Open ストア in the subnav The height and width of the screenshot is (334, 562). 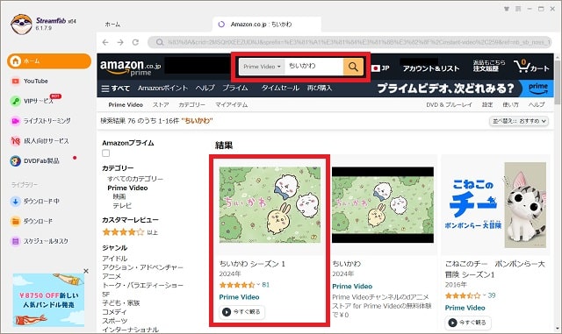(x=161, y=105)
